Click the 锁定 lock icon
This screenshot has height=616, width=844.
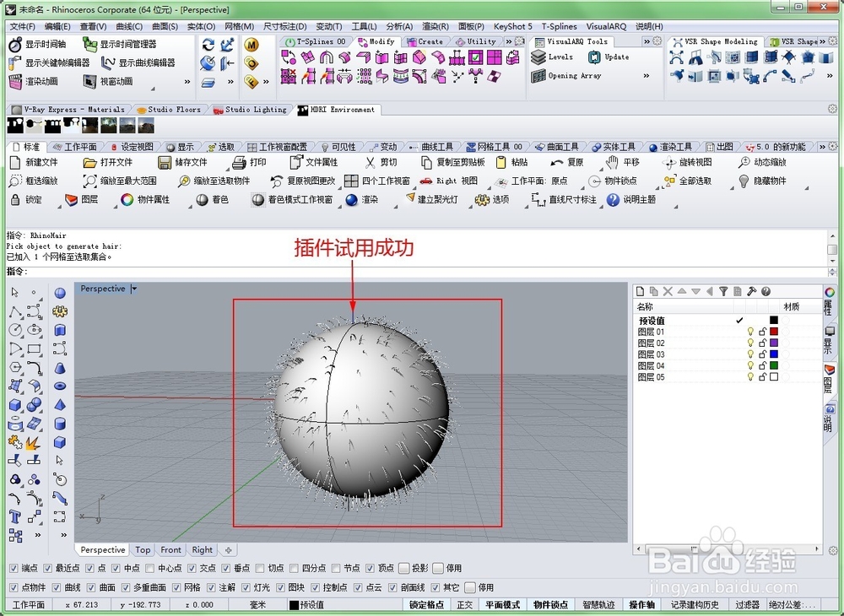click(x=15, y=200)
